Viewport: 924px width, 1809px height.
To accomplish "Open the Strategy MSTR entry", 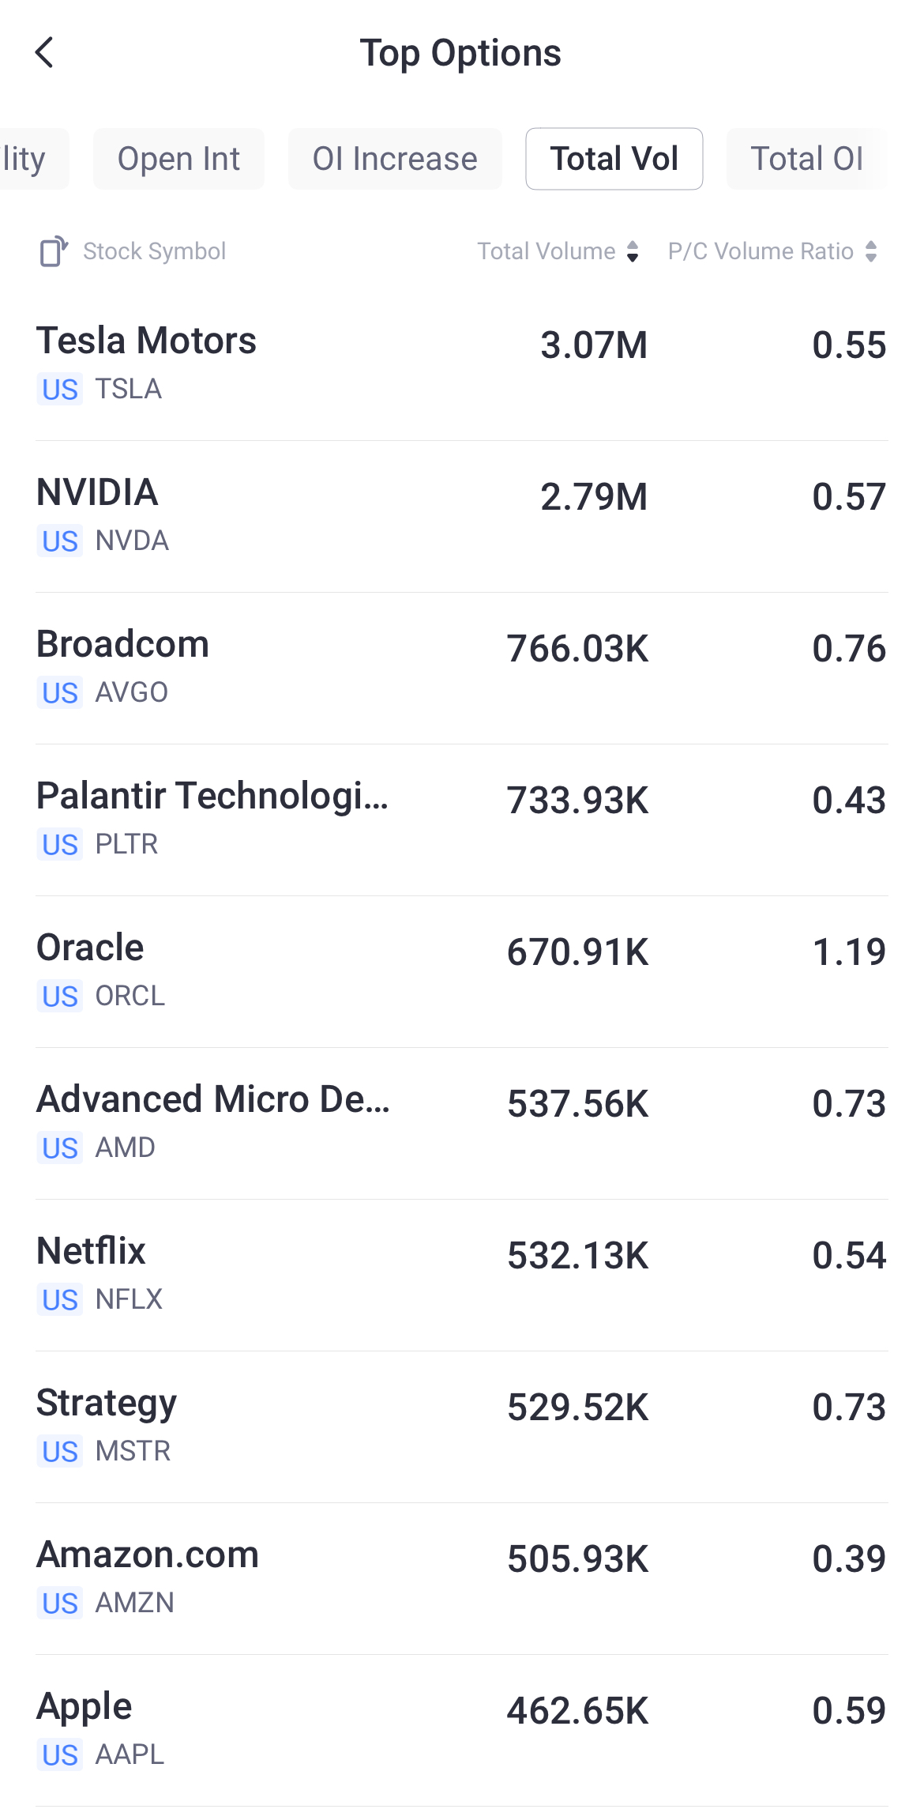I will pyautogui.click(x=462, y=1426).
